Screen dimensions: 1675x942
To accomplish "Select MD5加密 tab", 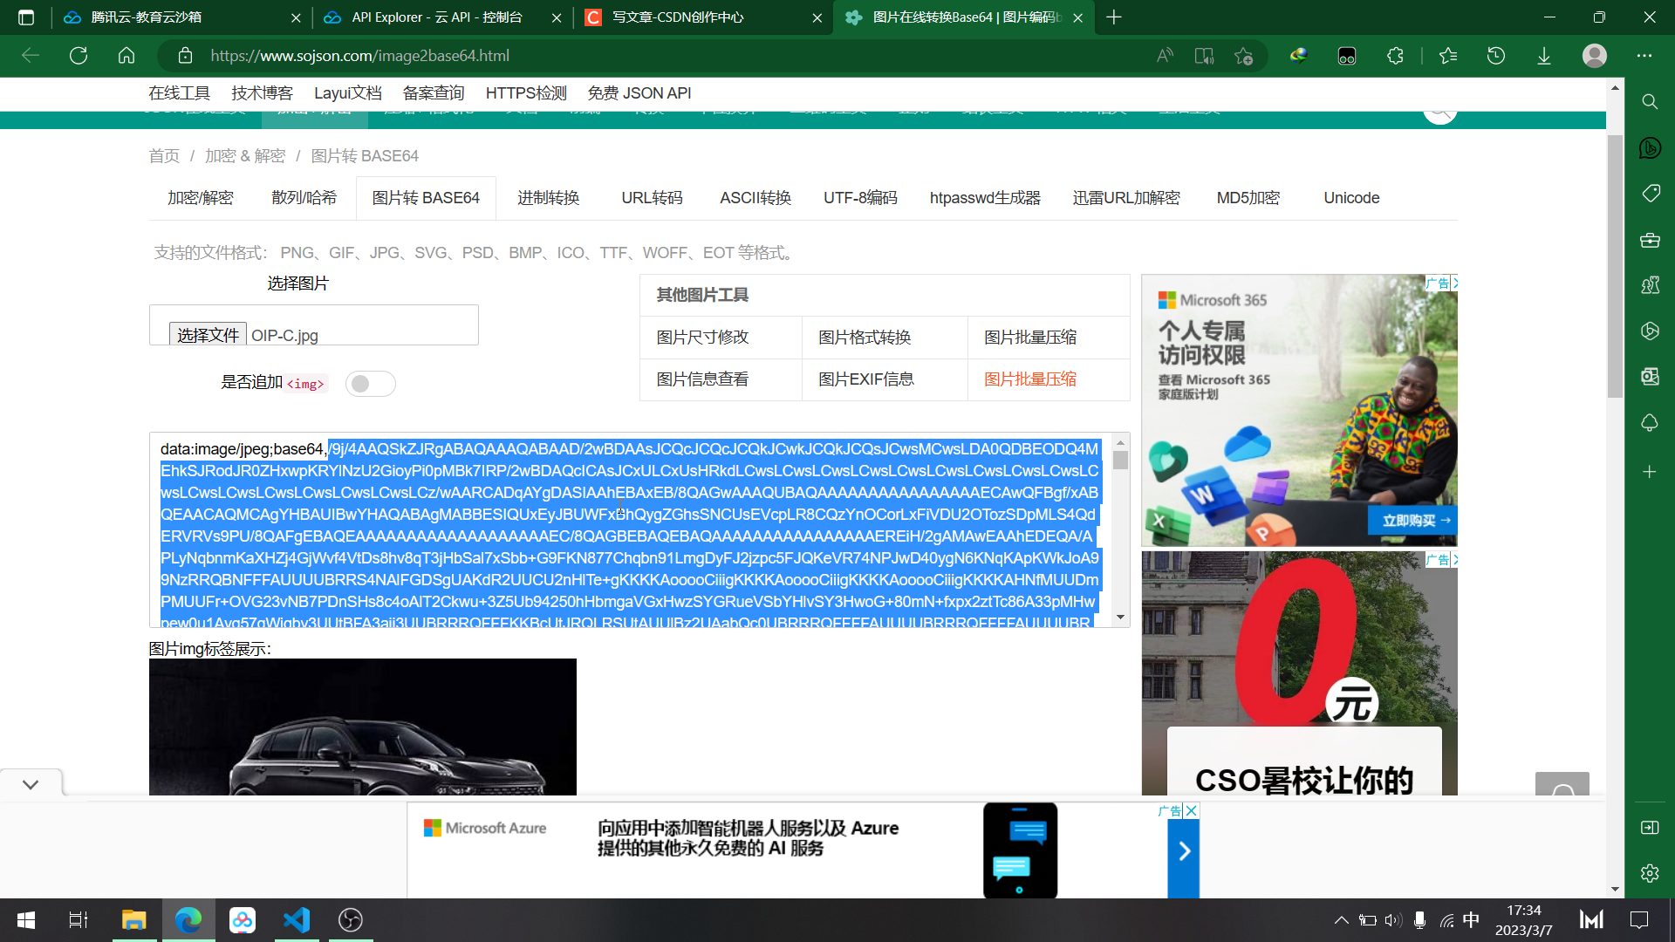I will [1248, 198].
